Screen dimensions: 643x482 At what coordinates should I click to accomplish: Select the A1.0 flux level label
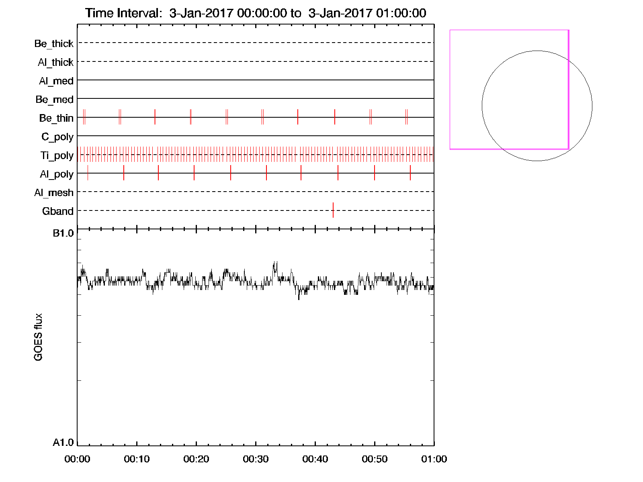pos(63,443)
